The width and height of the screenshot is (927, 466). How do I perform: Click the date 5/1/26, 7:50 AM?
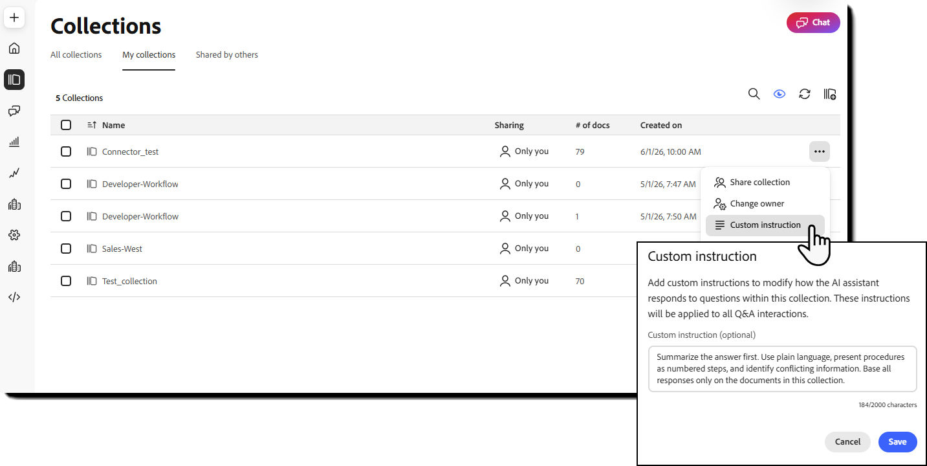pyautogui.click(x=668, y=216)
